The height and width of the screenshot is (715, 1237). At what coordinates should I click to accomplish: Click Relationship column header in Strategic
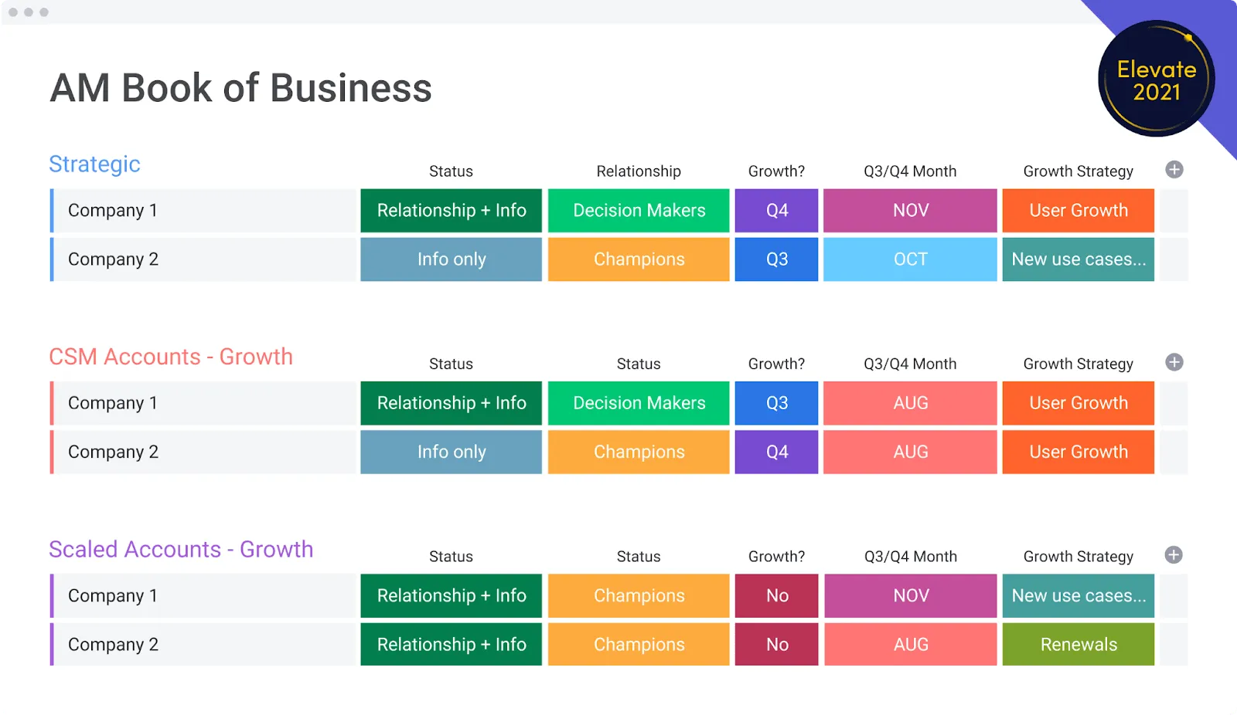639,171
